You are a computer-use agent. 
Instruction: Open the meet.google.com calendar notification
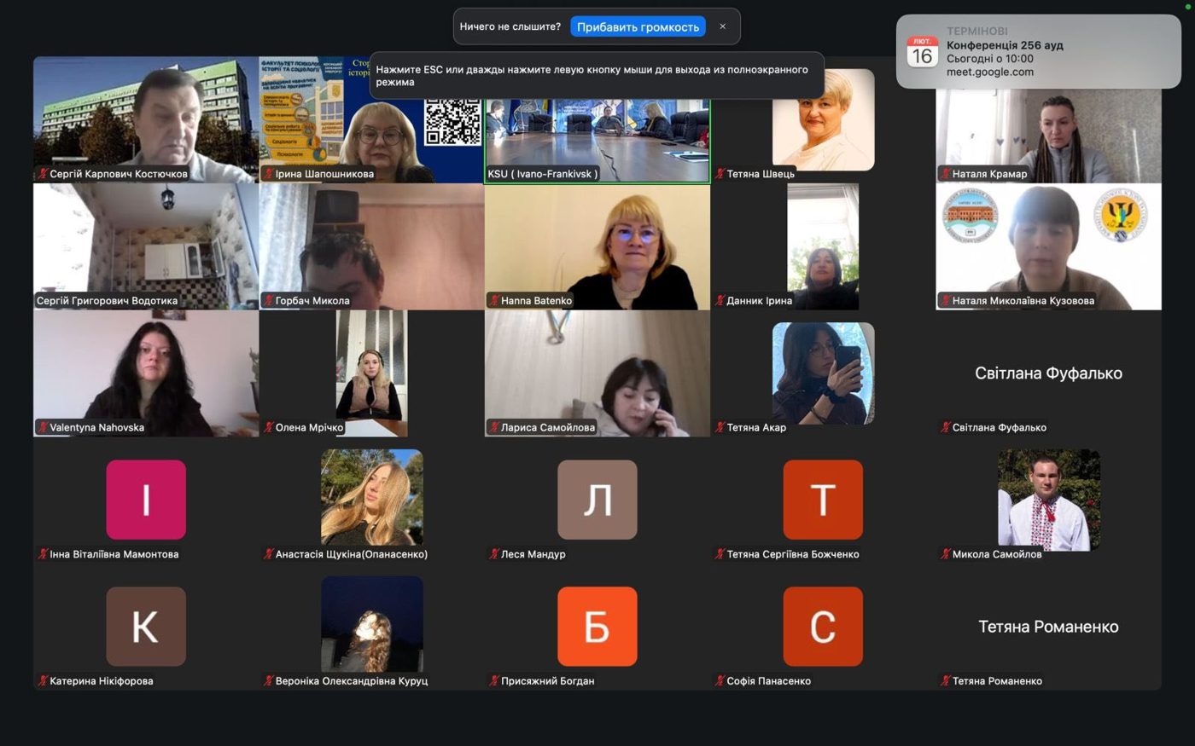tap(1038, 52)
